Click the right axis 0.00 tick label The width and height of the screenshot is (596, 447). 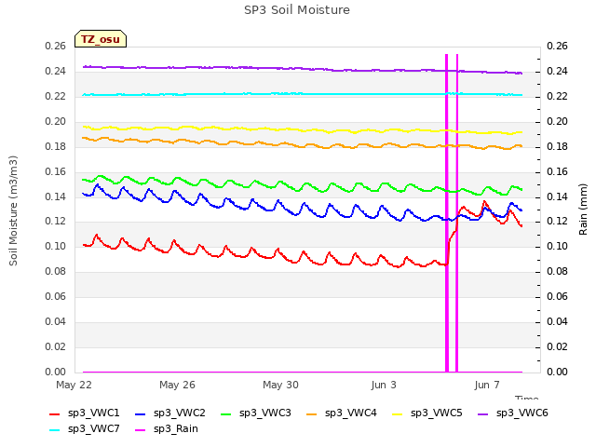point(557,372)
